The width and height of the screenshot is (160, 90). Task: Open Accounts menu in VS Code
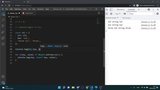coord(3,76)
